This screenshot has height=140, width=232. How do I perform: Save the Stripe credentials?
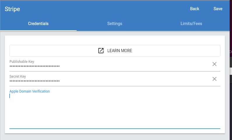(218, 9)
